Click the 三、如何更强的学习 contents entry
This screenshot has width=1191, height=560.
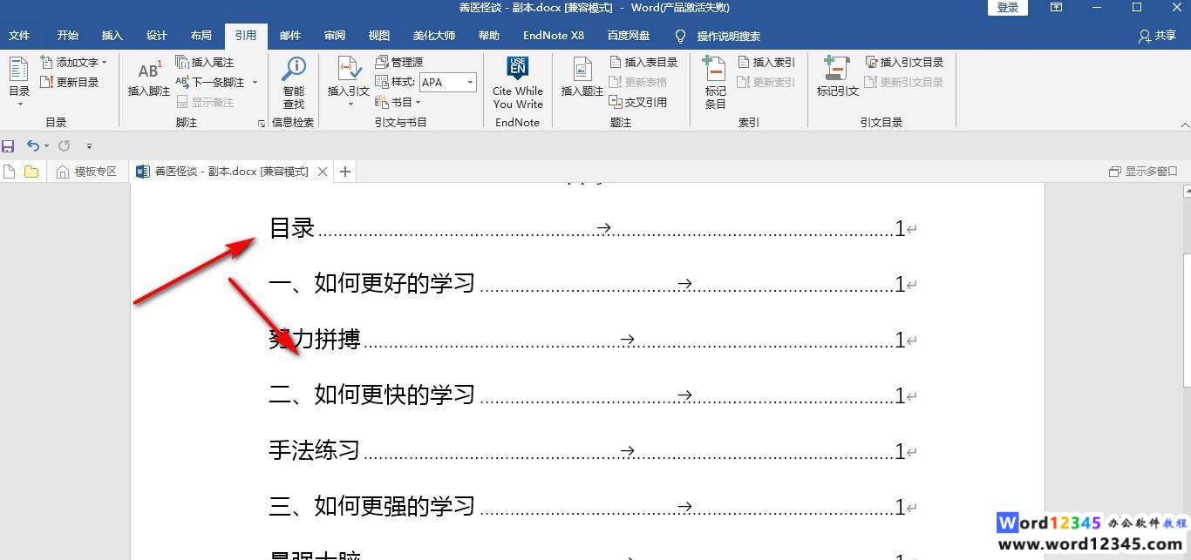593,506
